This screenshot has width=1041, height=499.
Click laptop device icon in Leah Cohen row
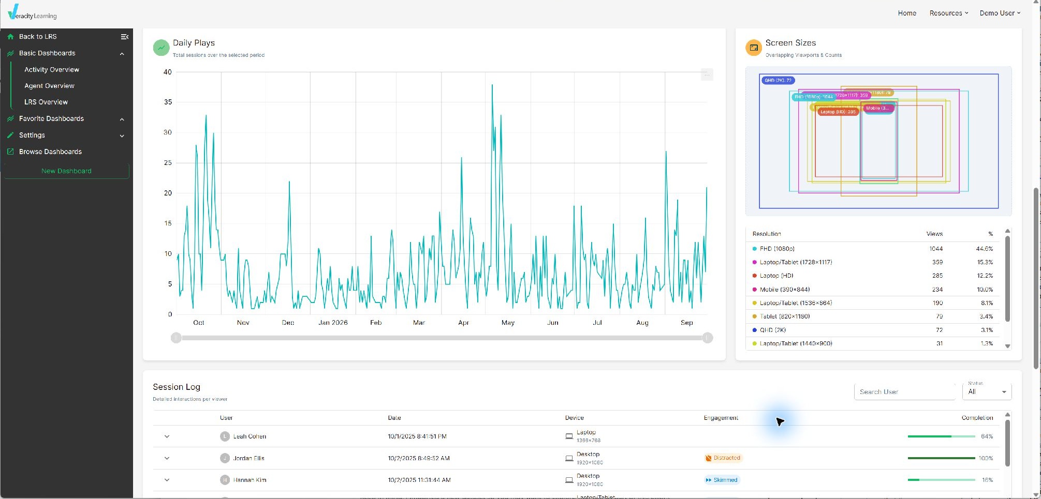coord(569,436)
